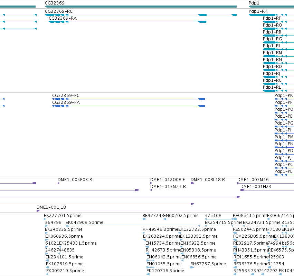Choose the Pdp1-RN transcript
The height and width of the screenshot is (276, 294).
coord(273,60)
